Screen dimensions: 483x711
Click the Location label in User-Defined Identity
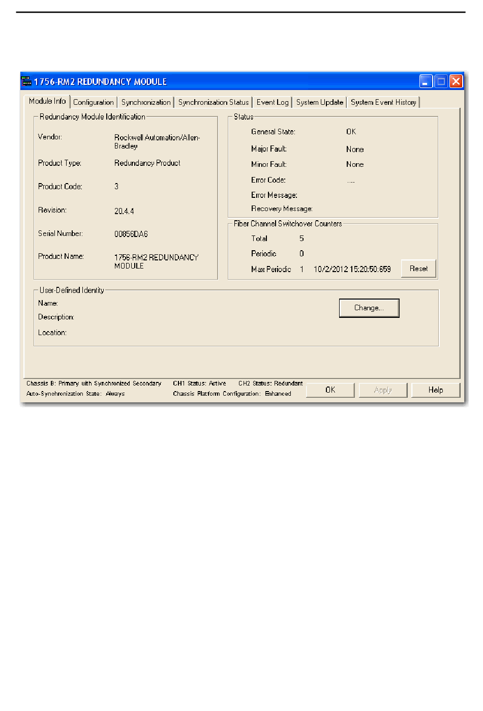[x=52, y=333]
